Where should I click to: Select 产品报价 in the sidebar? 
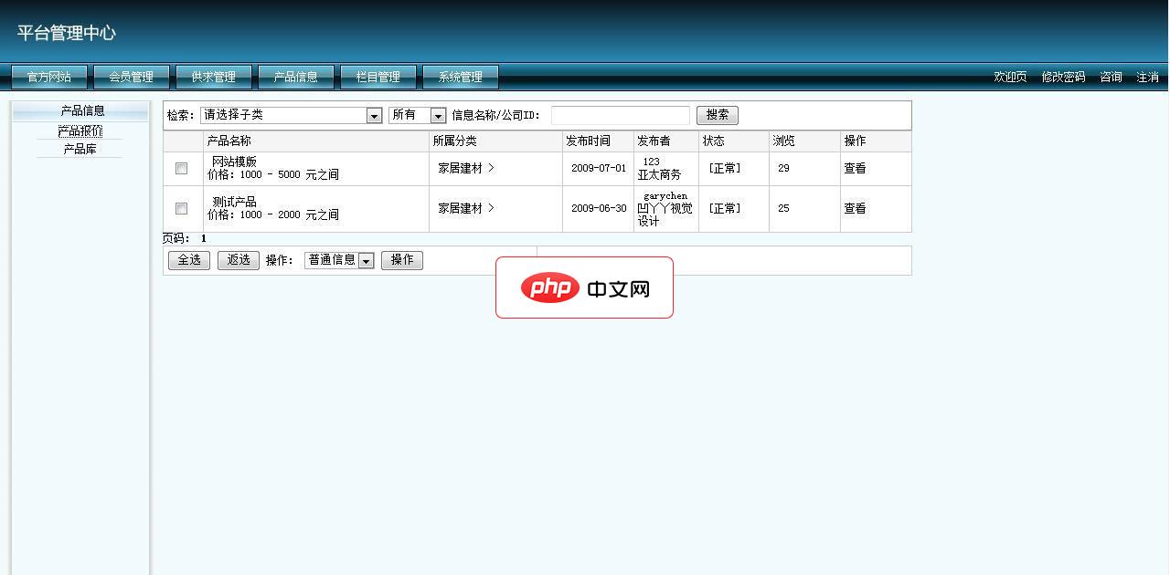click(80, 129)
